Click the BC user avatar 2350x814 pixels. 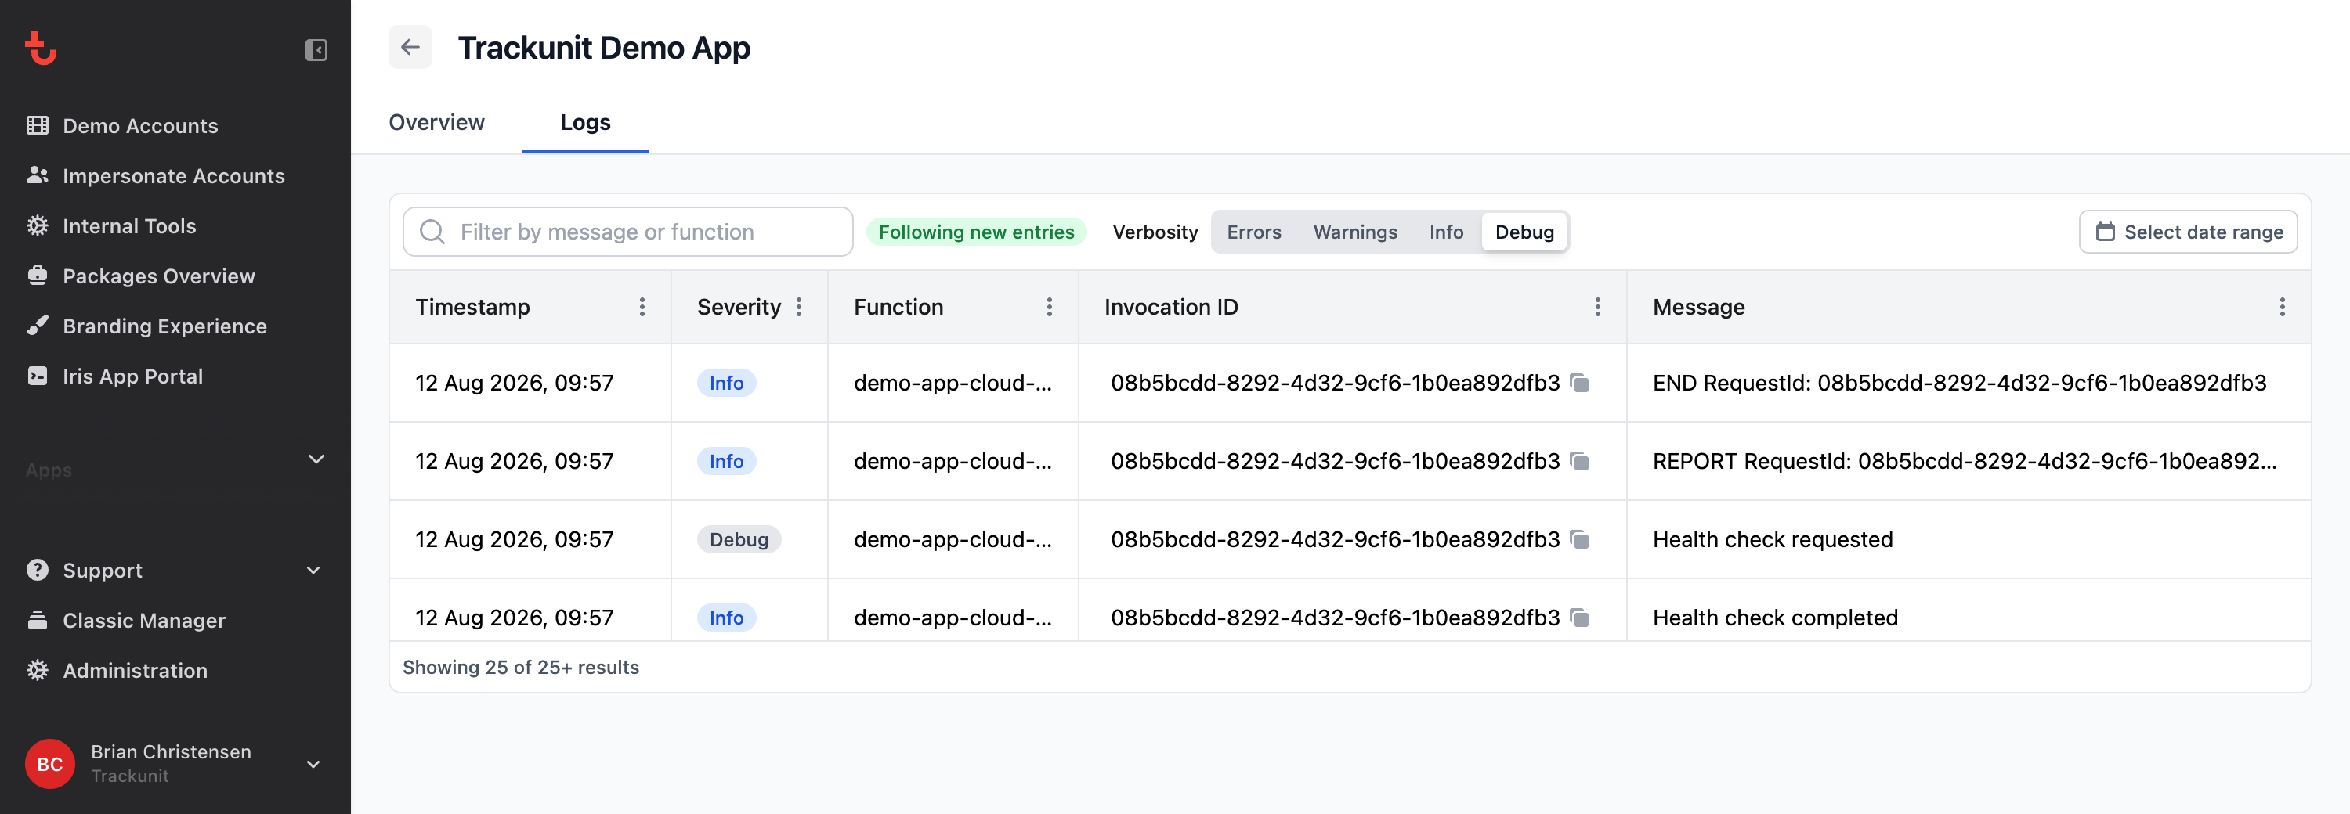click(50, 764)
